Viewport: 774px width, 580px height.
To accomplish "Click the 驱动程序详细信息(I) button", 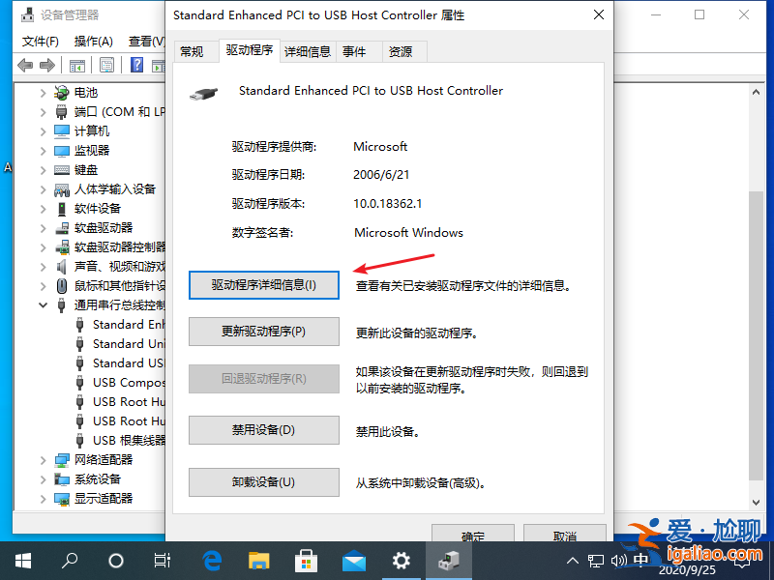I will click(263, 284).
